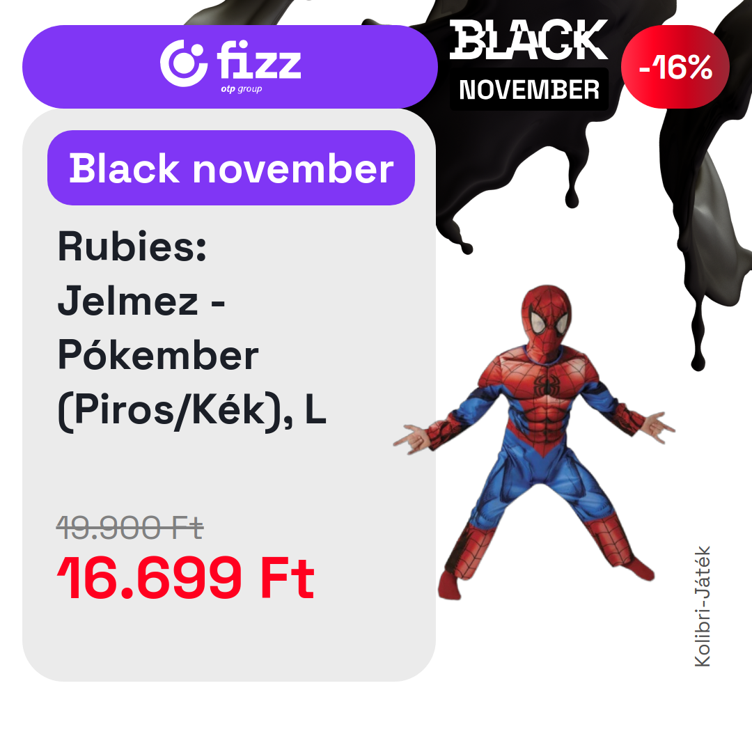Click the crossed-out 49.900 Ft price
The height and width of the screenshot is (752, 752).
click(130, 528)
